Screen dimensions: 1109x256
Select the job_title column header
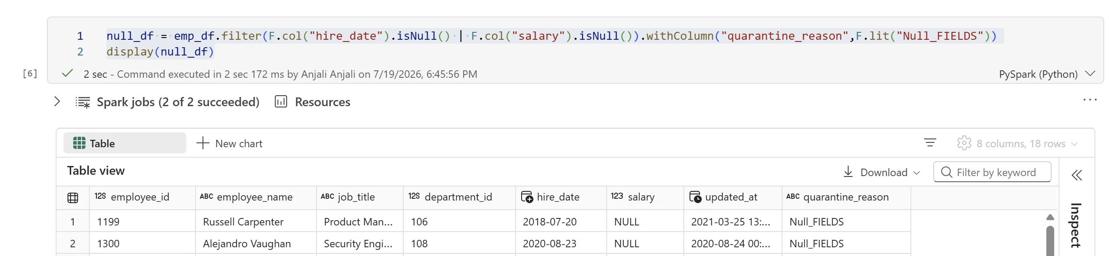[x=360, y=197]
